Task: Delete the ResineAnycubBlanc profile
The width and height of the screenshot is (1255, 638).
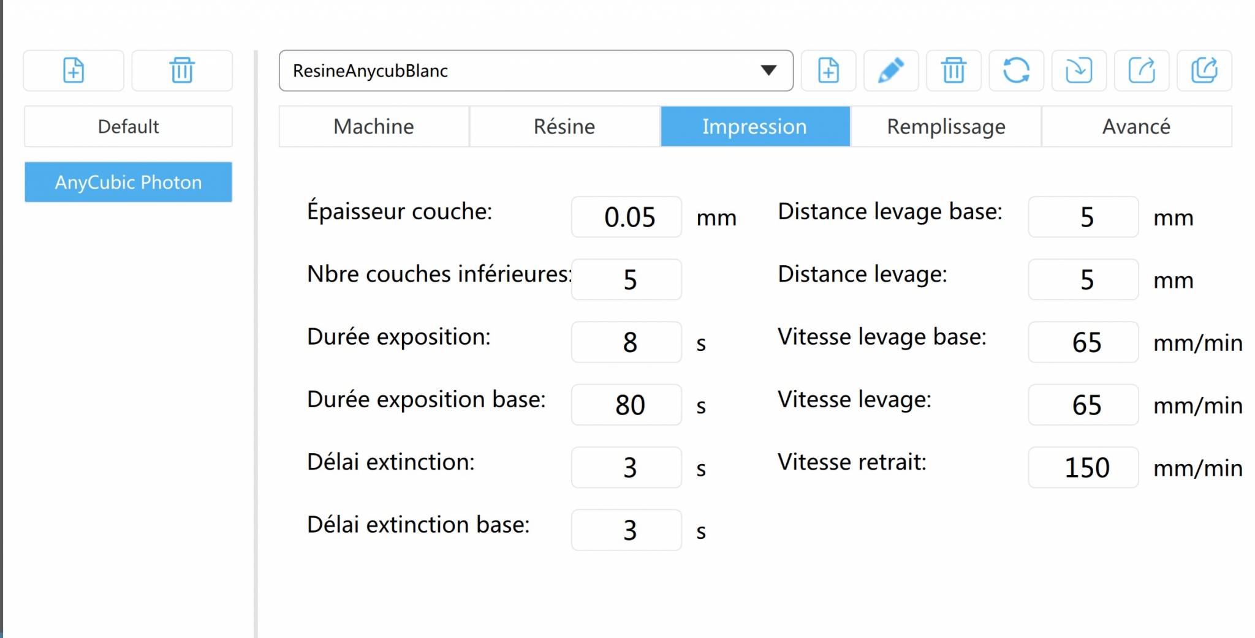Action: point(954,70)
